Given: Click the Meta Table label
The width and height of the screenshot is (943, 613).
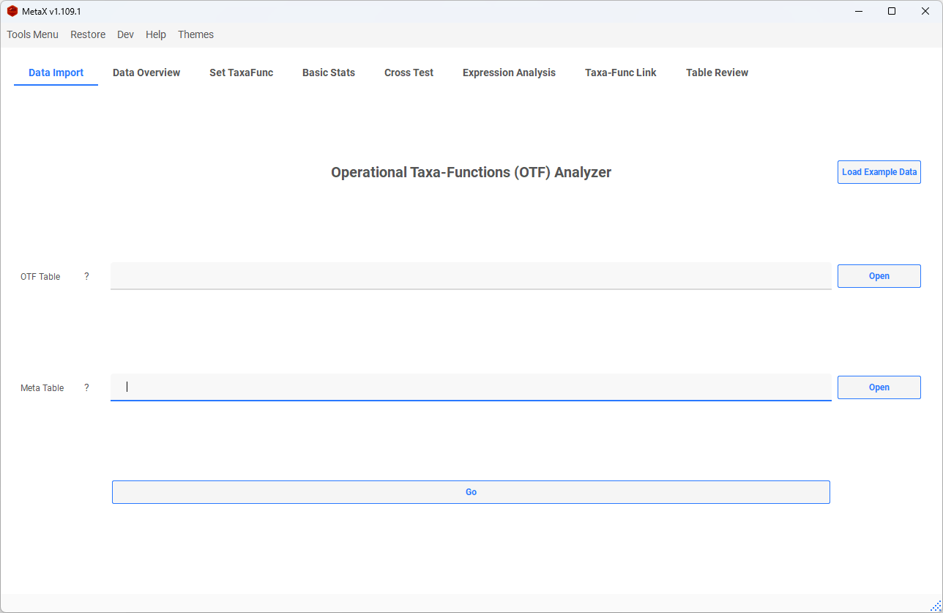Looking at the screenshot, I should pyautogui.click(x=42, y=388).
